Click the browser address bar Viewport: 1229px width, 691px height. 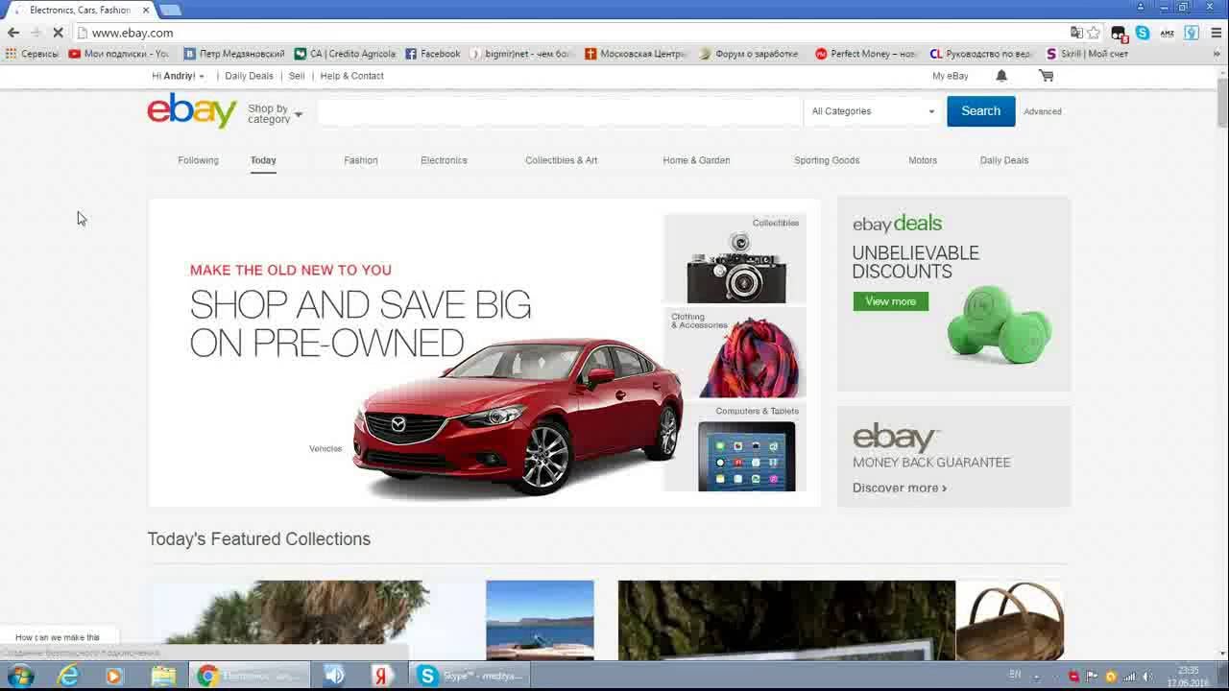click(576, 33)
